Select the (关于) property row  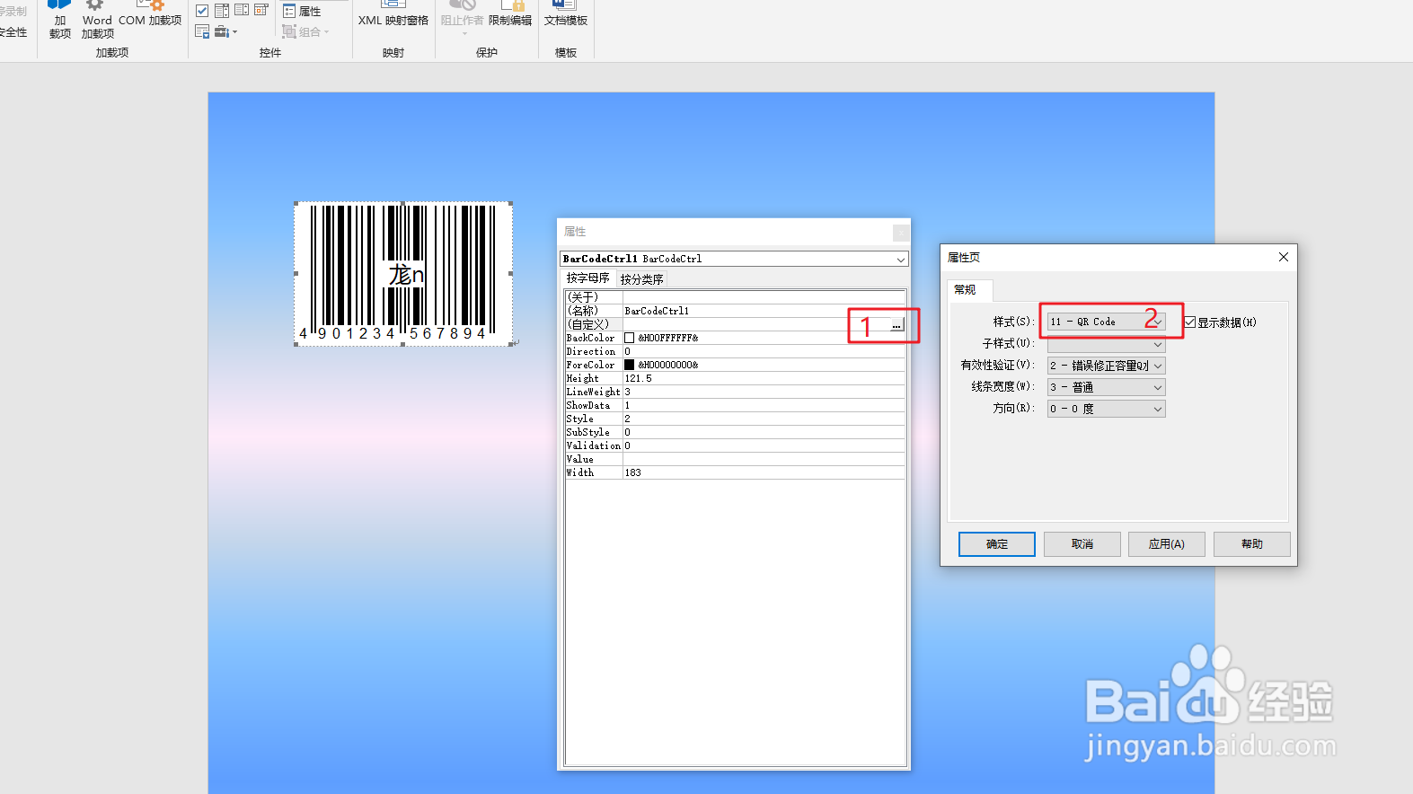pos(735,297)
